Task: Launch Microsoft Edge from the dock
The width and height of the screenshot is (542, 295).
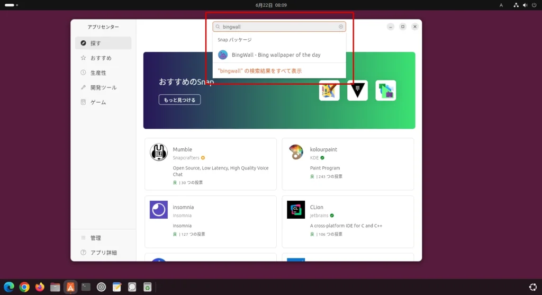Action: [x=9, y=287]
